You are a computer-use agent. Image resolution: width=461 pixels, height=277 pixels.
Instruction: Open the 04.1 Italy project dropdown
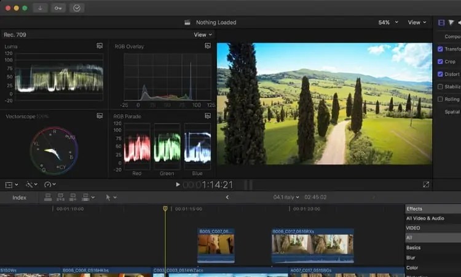(286, 197)
